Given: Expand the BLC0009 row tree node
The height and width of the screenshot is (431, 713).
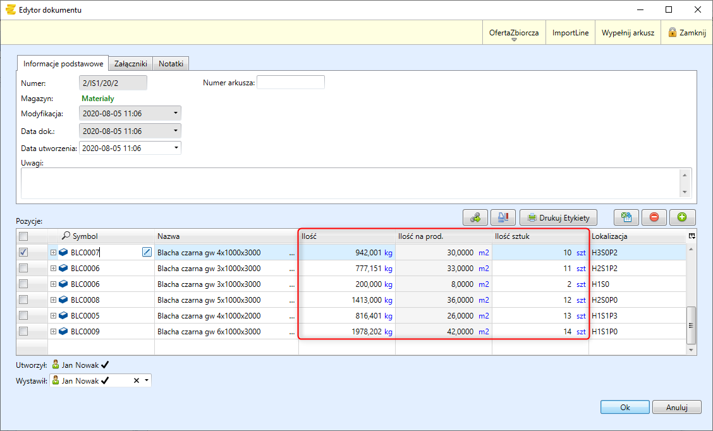Looking at the screenshot, I should point(54,331).
